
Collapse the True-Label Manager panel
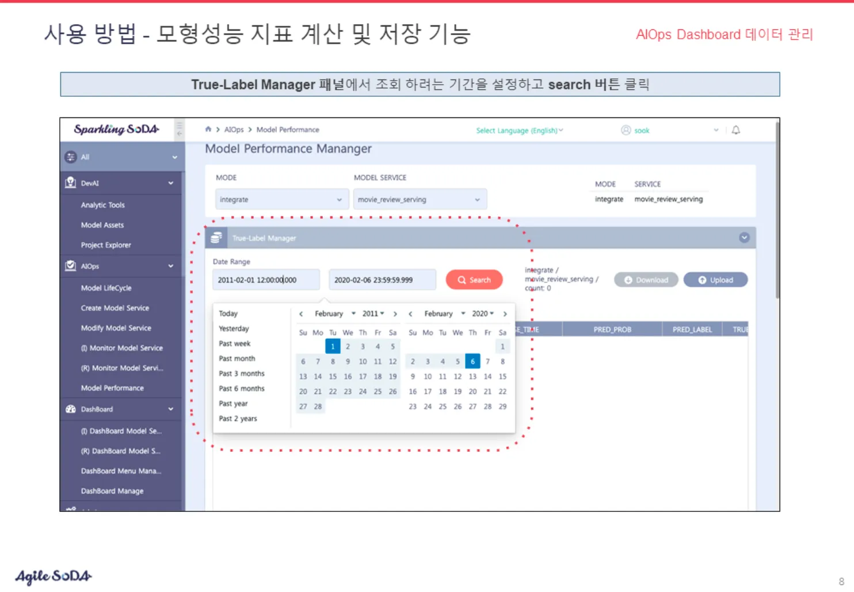[x=744, y=238]
